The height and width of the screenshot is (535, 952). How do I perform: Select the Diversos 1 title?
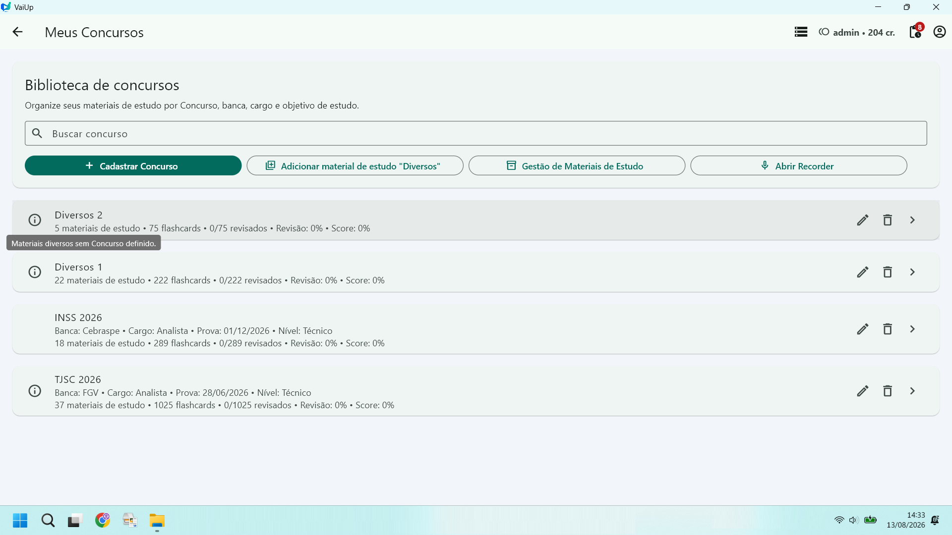click(78, 267)
